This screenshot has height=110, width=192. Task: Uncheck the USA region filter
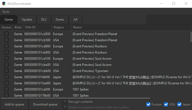166,104
